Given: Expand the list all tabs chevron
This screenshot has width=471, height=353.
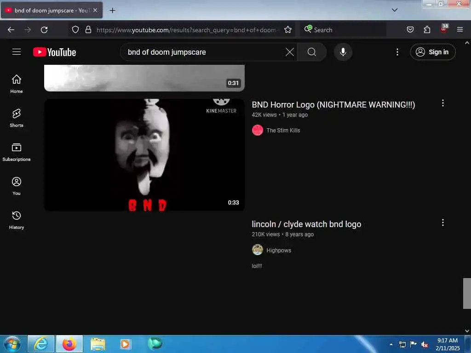Looking at the screenshot, I should pos(394,10).
